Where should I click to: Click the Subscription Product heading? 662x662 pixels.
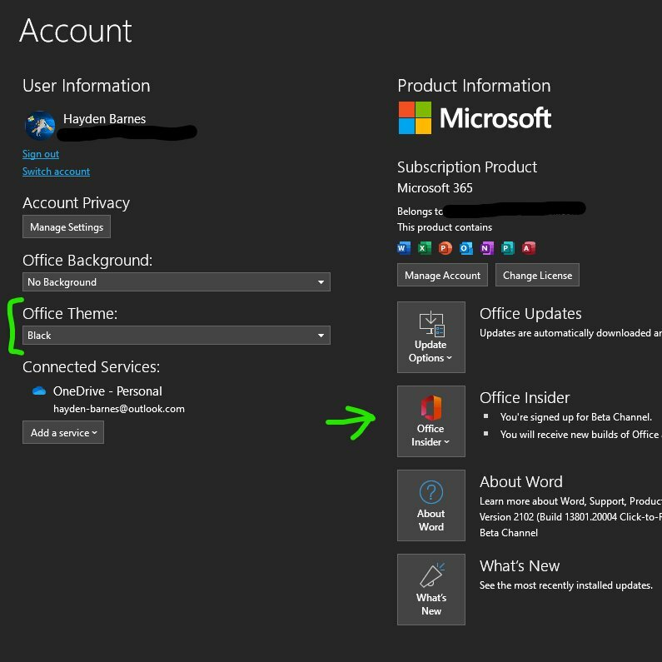(467, 167)
